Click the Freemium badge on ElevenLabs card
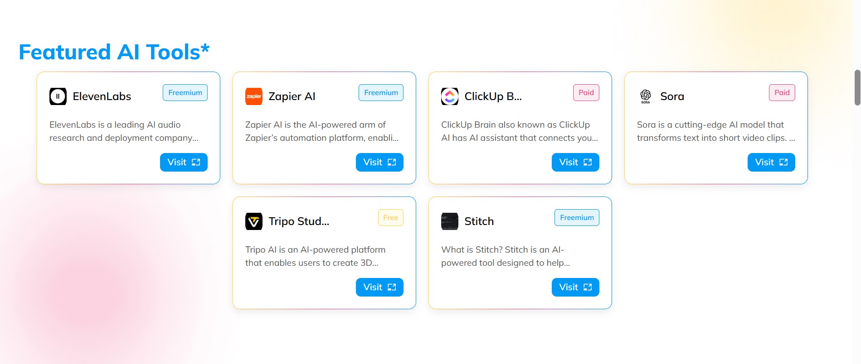This screenshot has width=861, height=364. [185, 93]
